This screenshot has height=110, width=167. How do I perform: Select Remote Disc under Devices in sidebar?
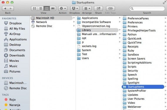click(15, 88)
